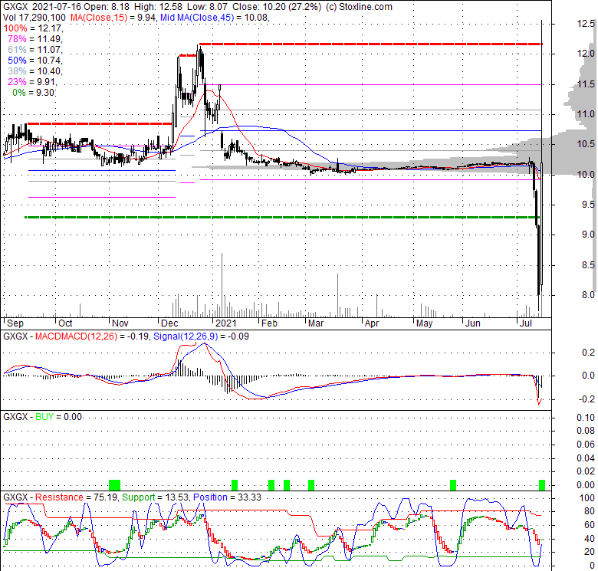Select the 38% = 10.40 Fibonacci level
This screenshot has width=598, height=571.
click(x=35, y=71)
